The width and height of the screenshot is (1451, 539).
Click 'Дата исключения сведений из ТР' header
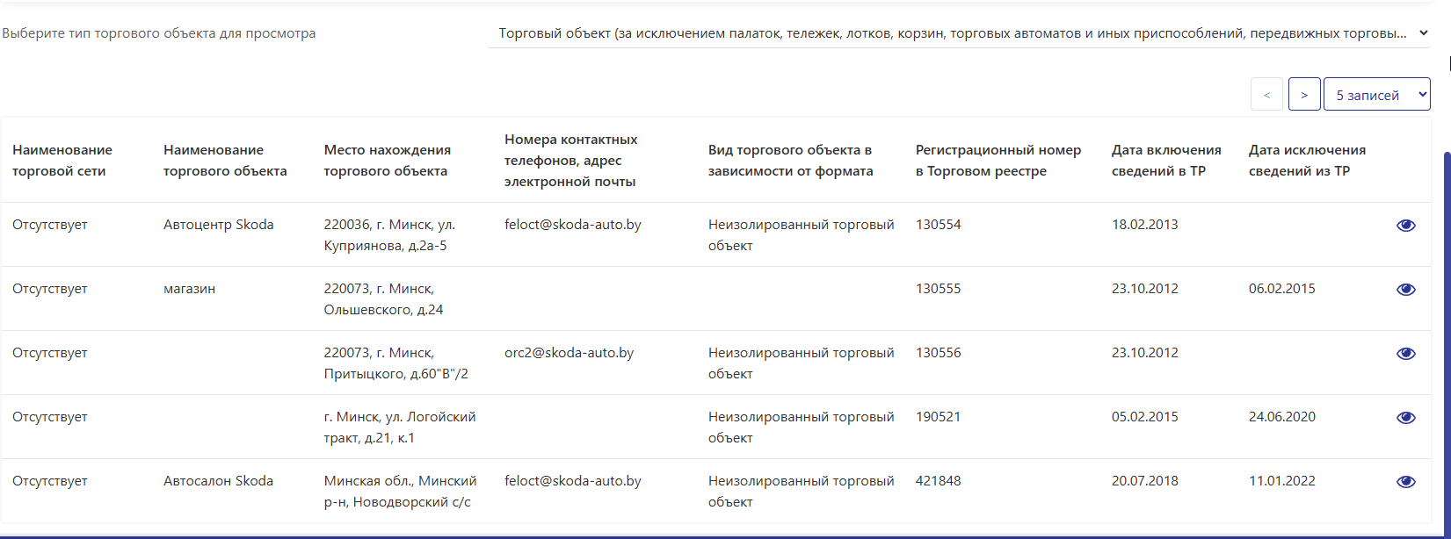(1307, 161)
